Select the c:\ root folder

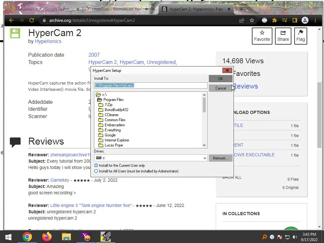(102, 95)
